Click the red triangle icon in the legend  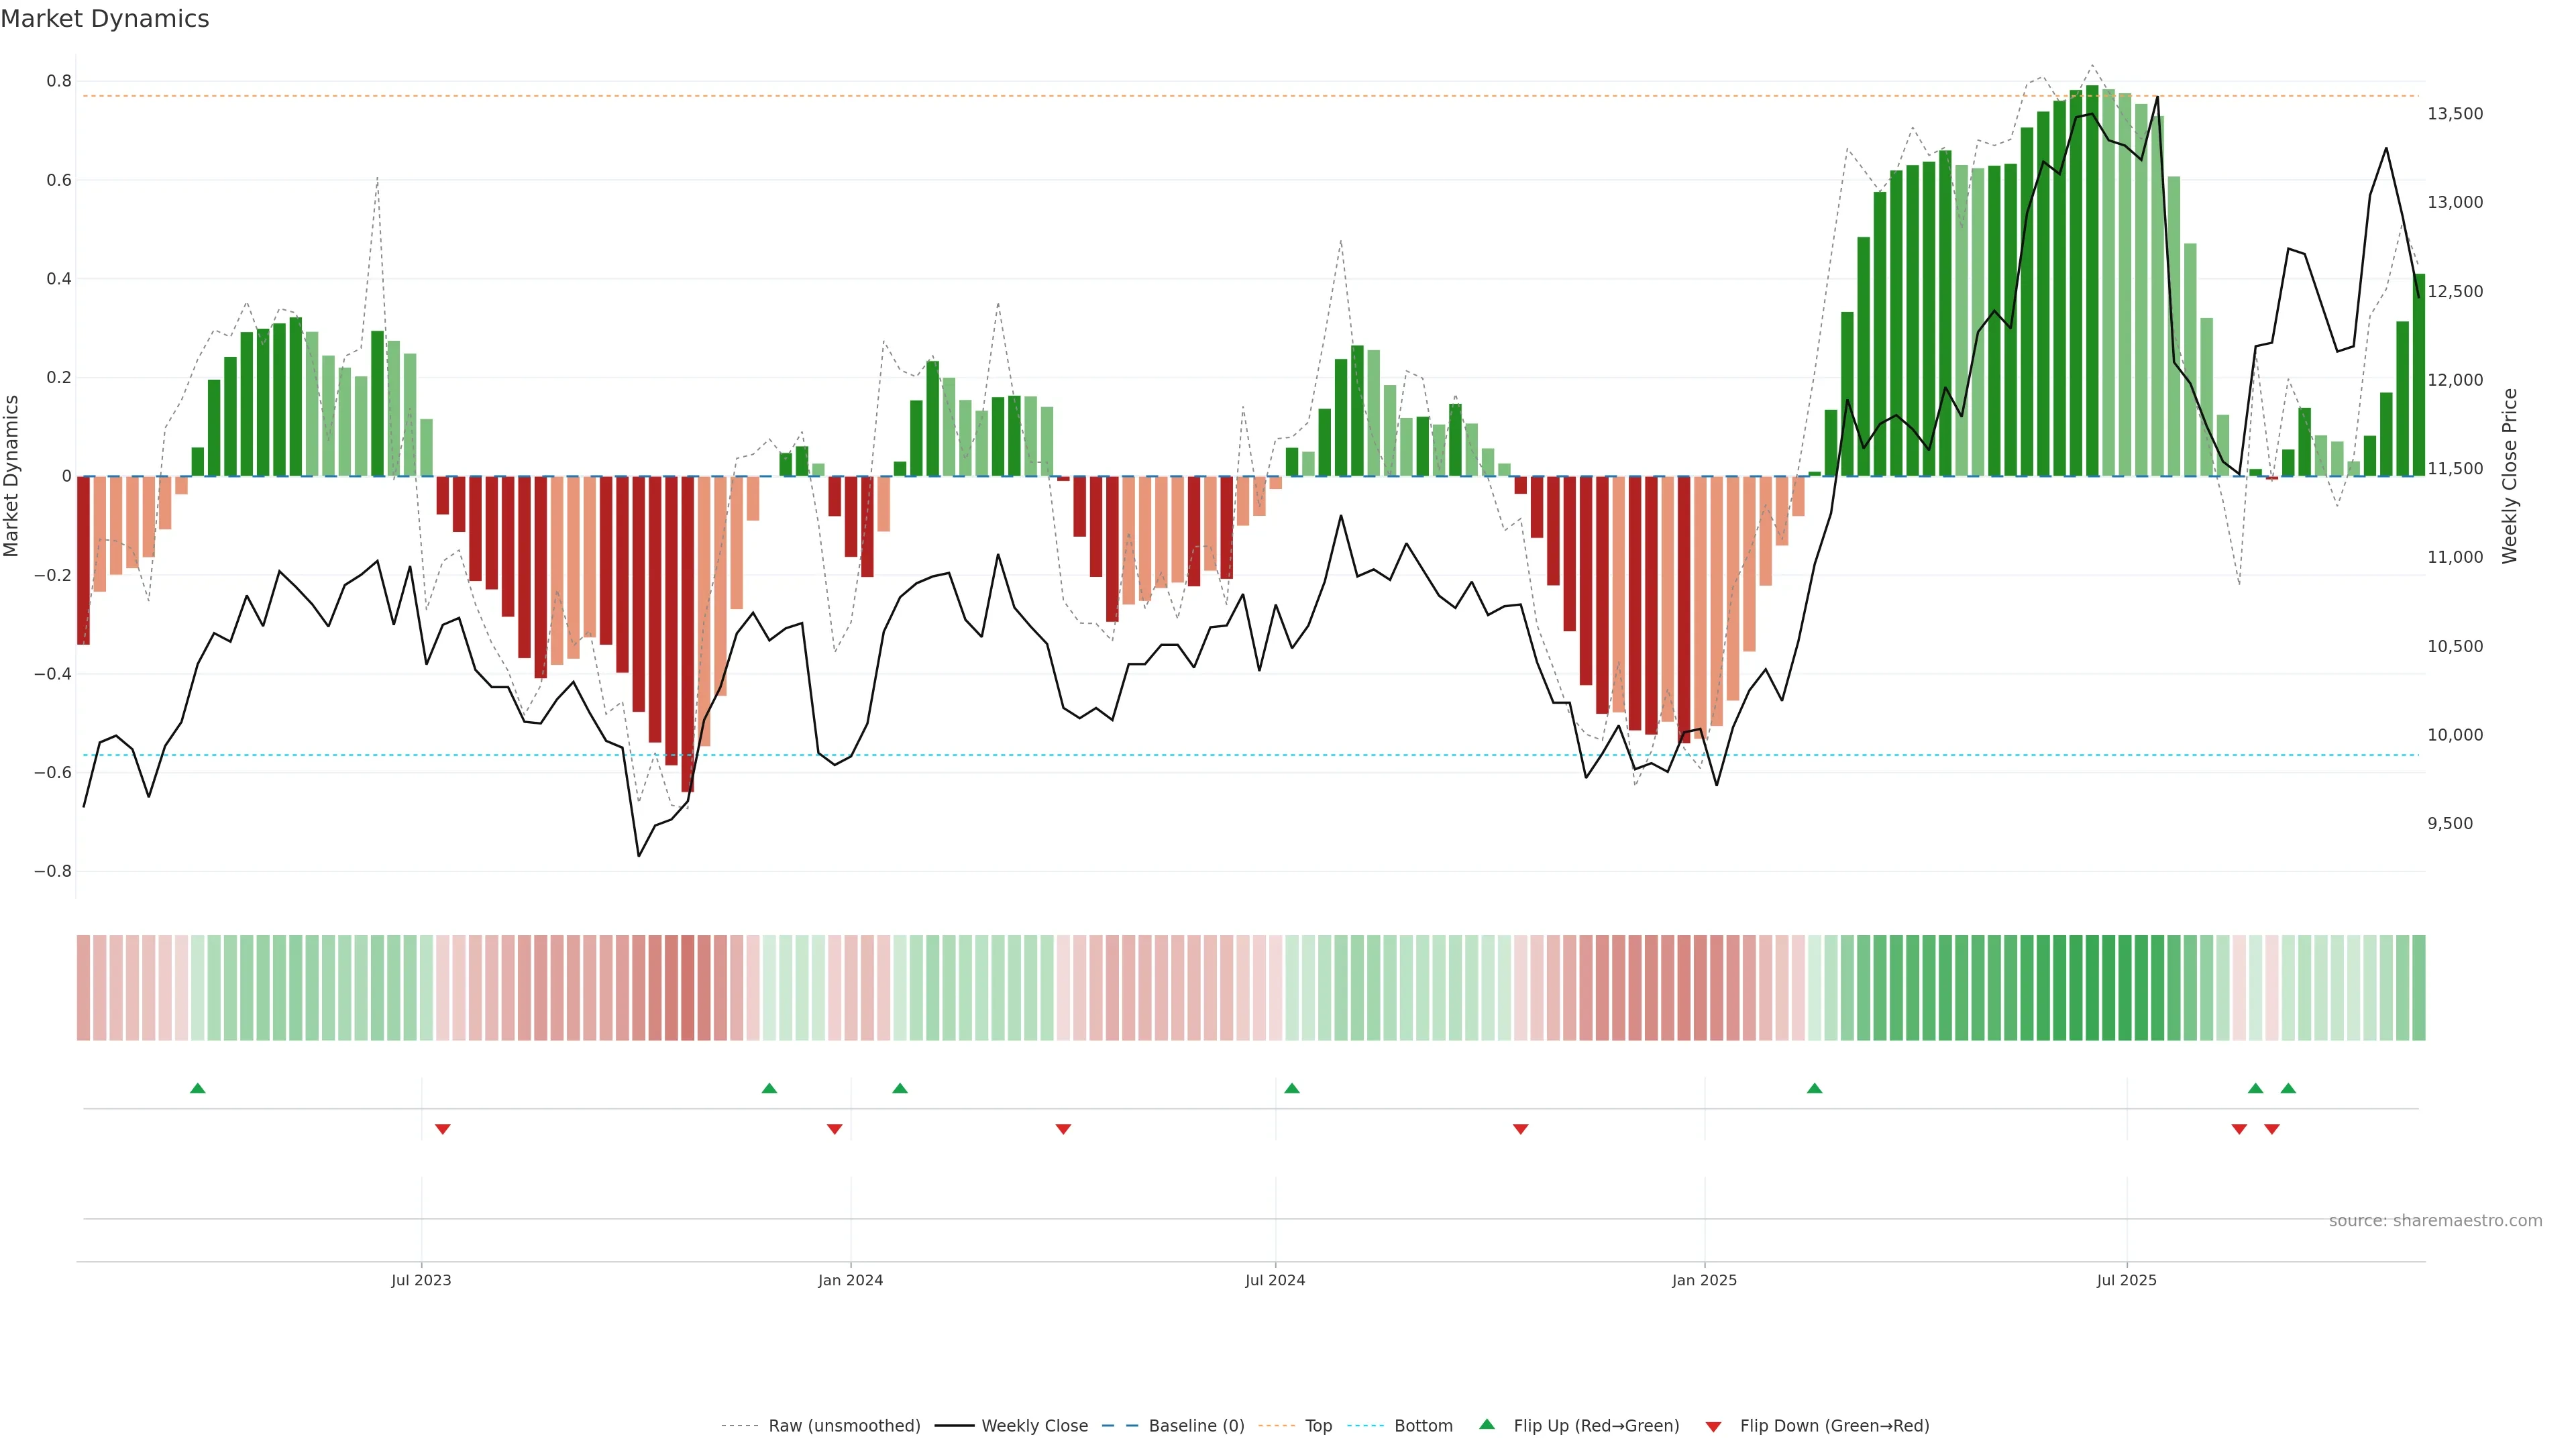click(1714, 1427)
